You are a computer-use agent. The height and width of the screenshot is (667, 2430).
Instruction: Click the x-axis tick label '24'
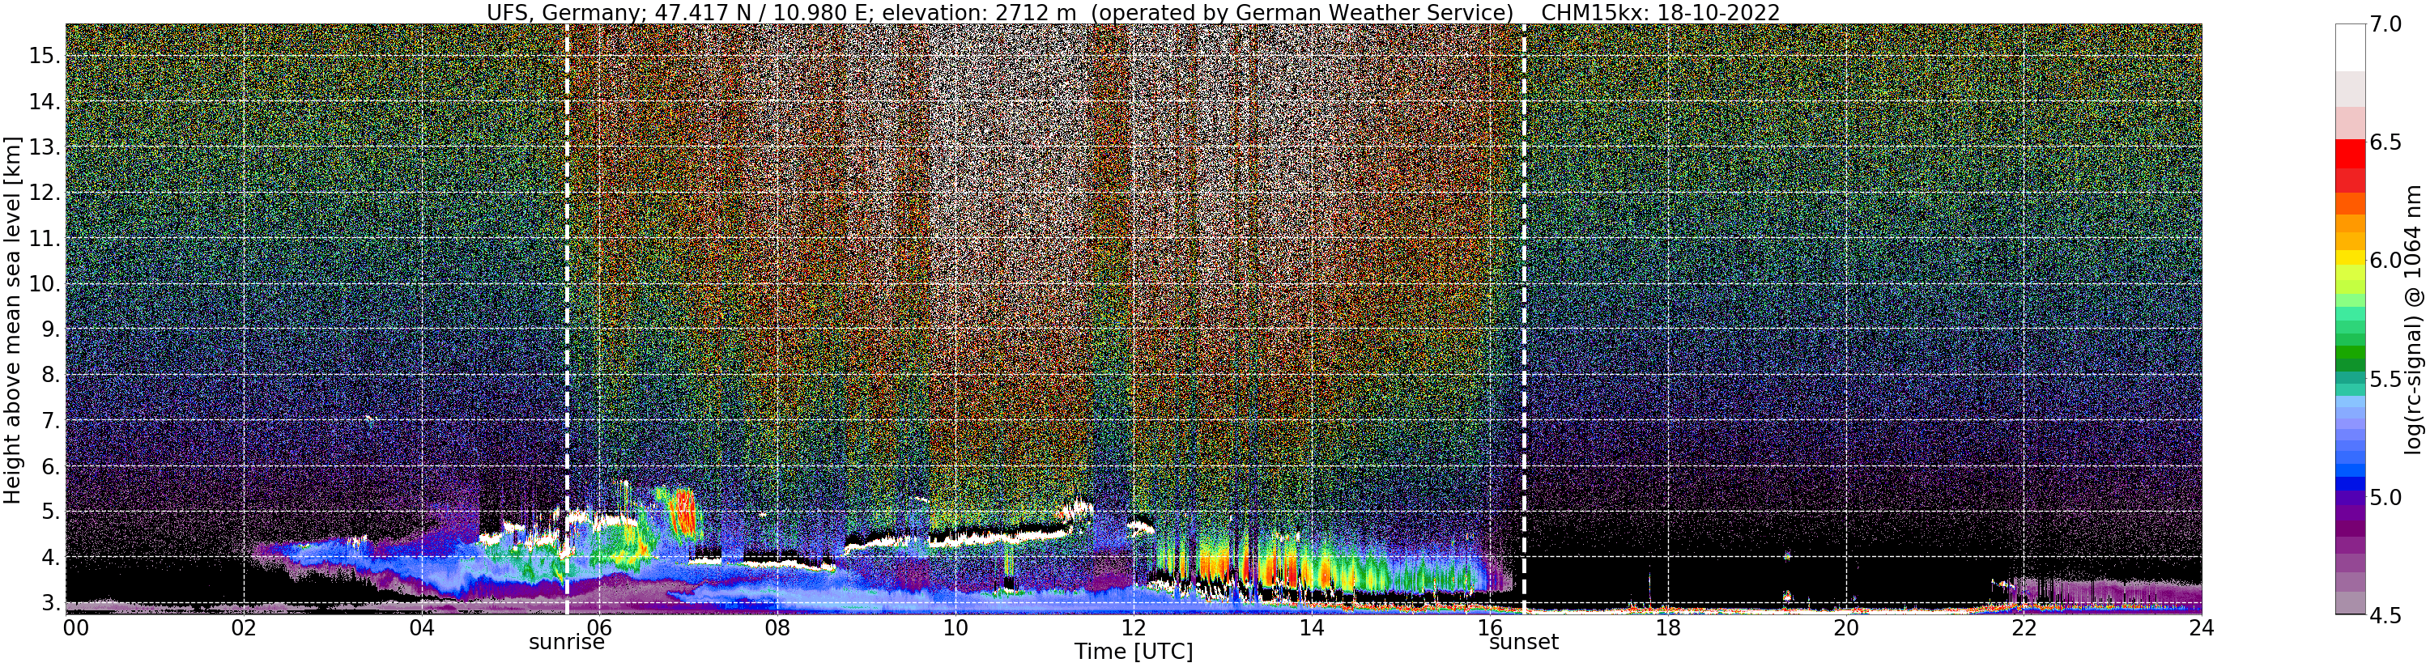coord(2201,627)
